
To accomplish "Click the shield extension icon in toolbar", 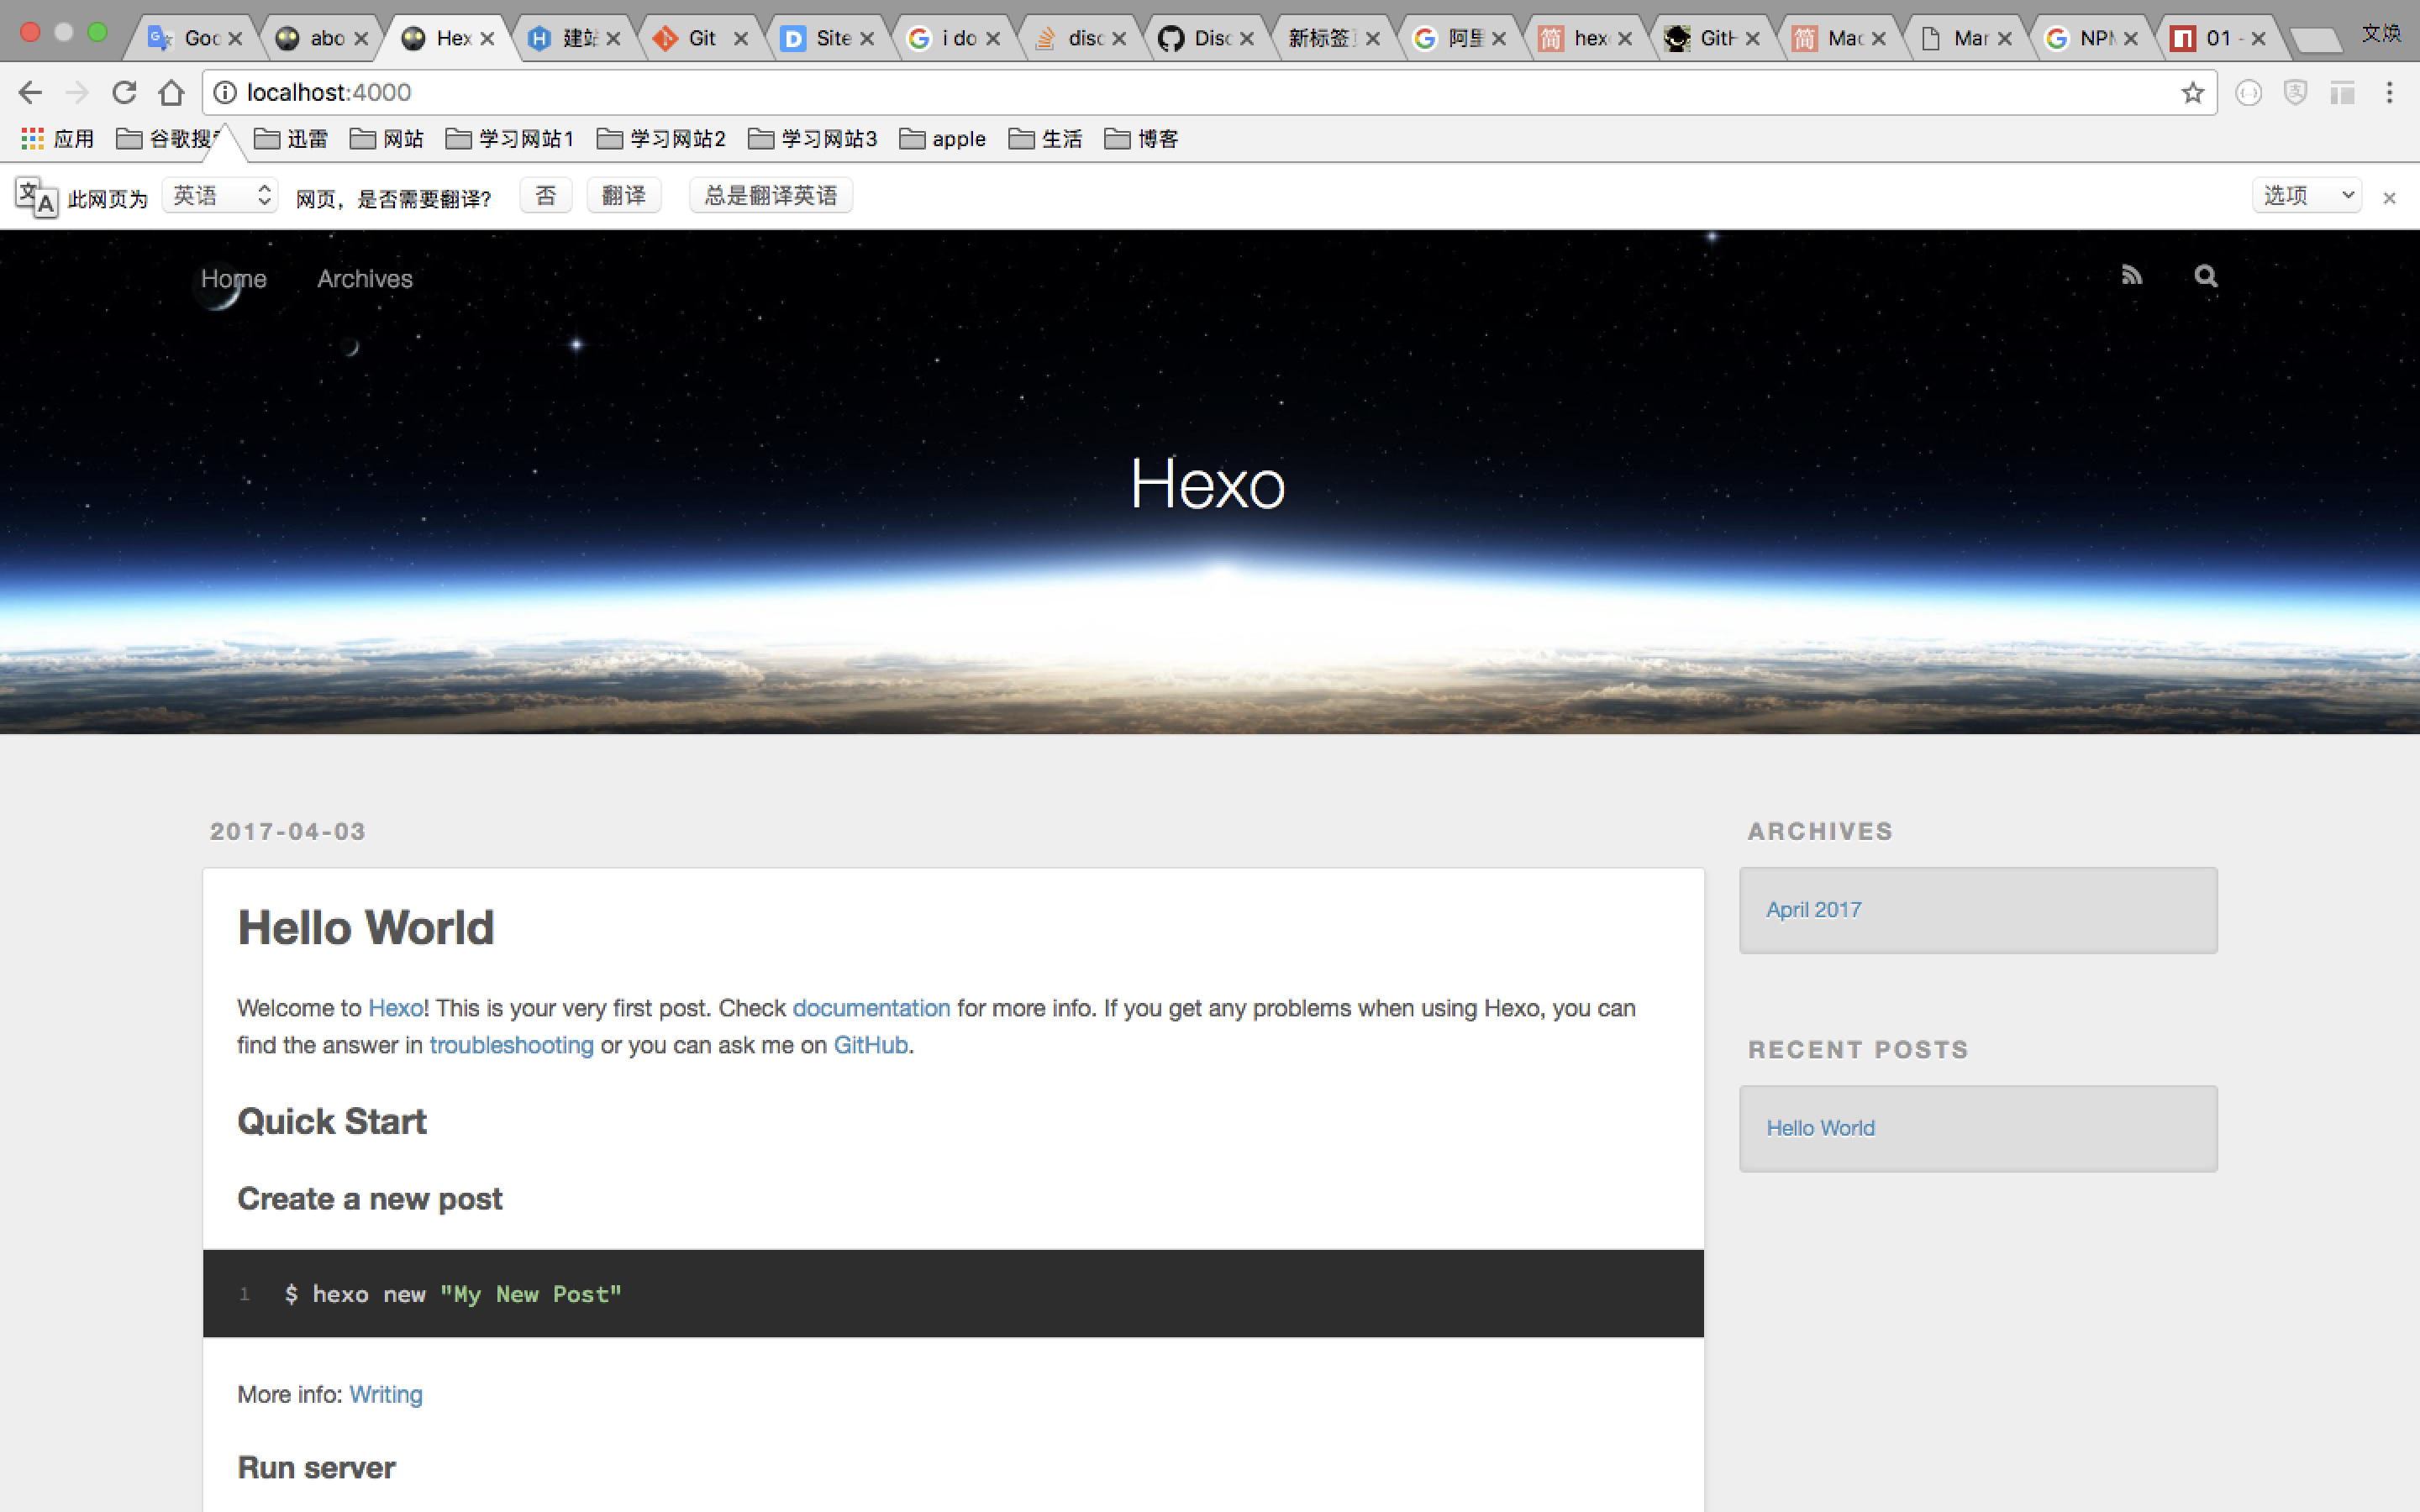I will pyautogui.click(x=2295, y=93).
